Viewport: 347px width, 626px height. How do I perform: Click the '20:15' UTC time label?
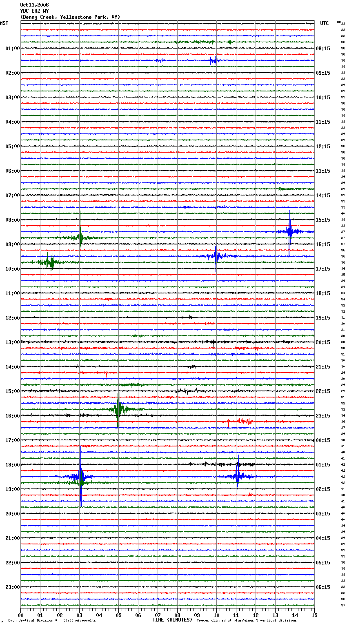point(323,342)
